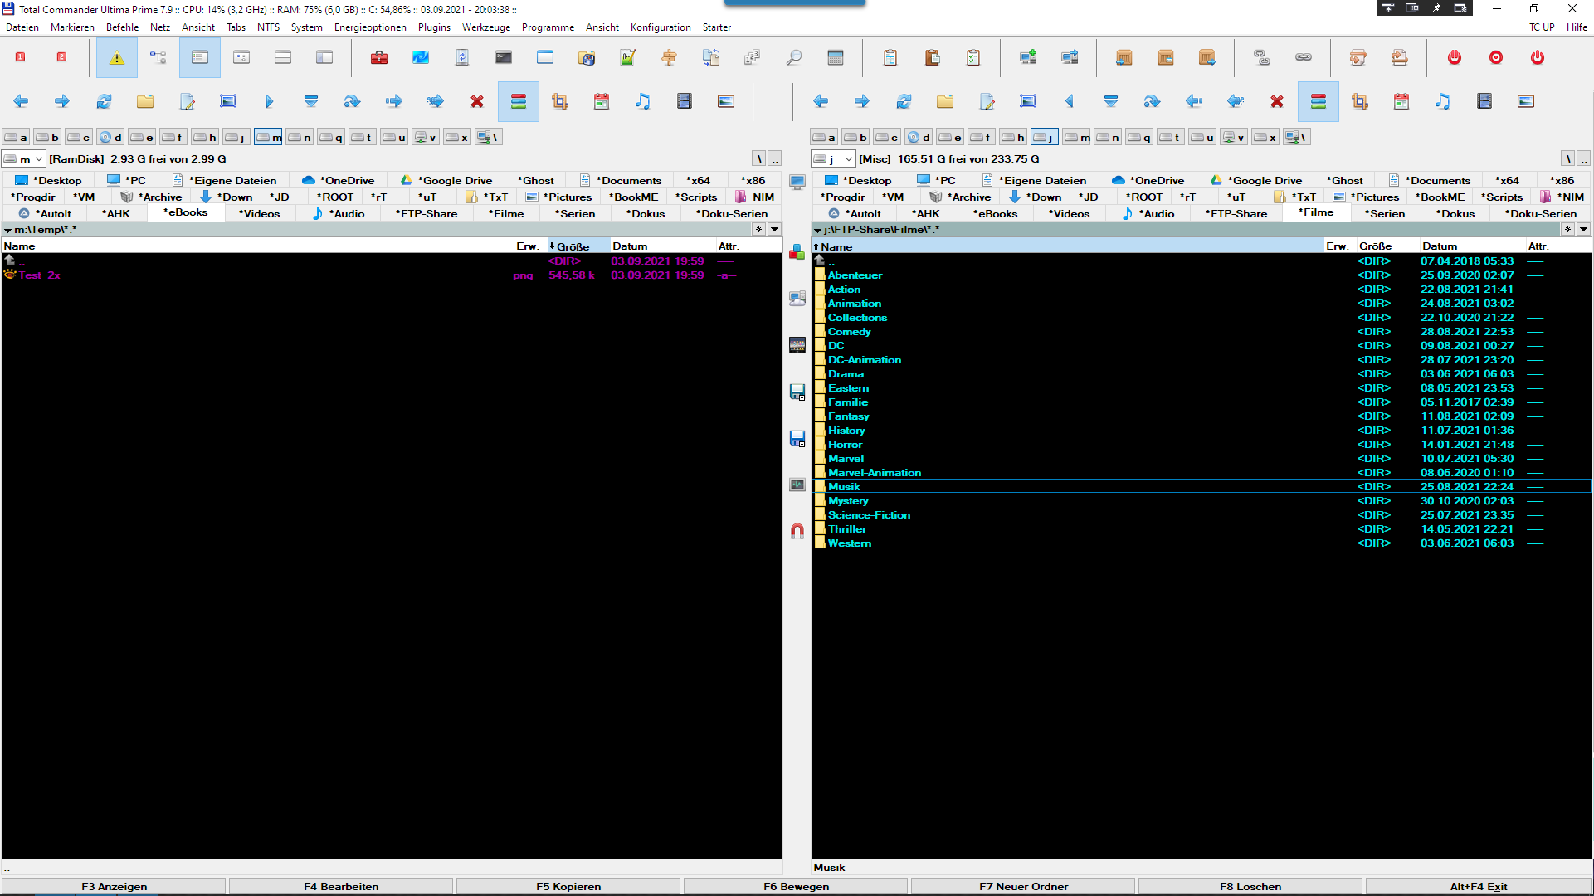Viewport: 1594px width, 896px height.
Task: Click the red magnet icon in middle bar
Action: 797,531
